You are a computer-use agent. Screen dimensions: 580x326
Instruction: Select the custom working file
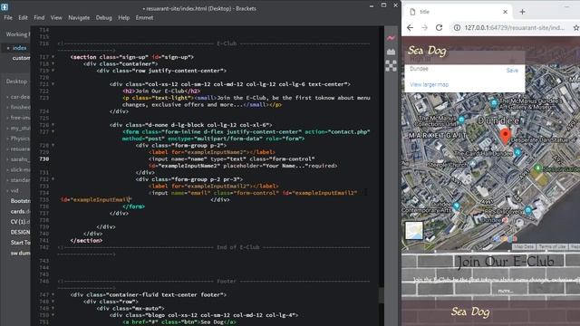click(x=21, y=58)
